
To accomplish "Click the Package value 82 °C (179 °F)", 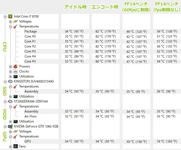I will pos(106,31).
